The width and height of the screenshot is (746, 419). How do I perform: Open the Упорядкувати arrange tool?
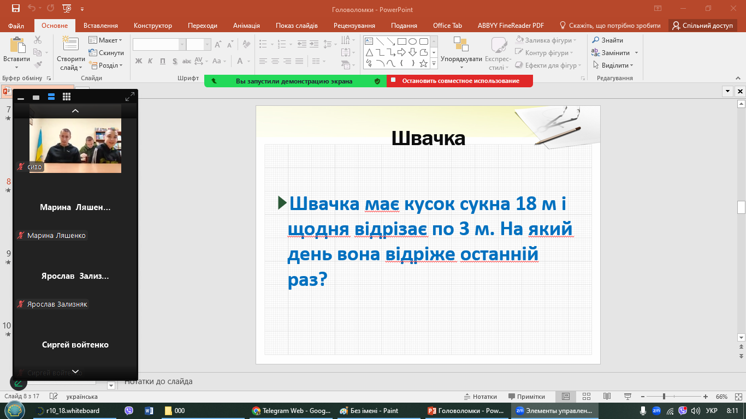(461, 50)
